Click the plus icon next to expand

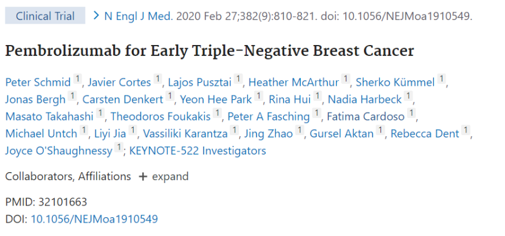[143, 176]
